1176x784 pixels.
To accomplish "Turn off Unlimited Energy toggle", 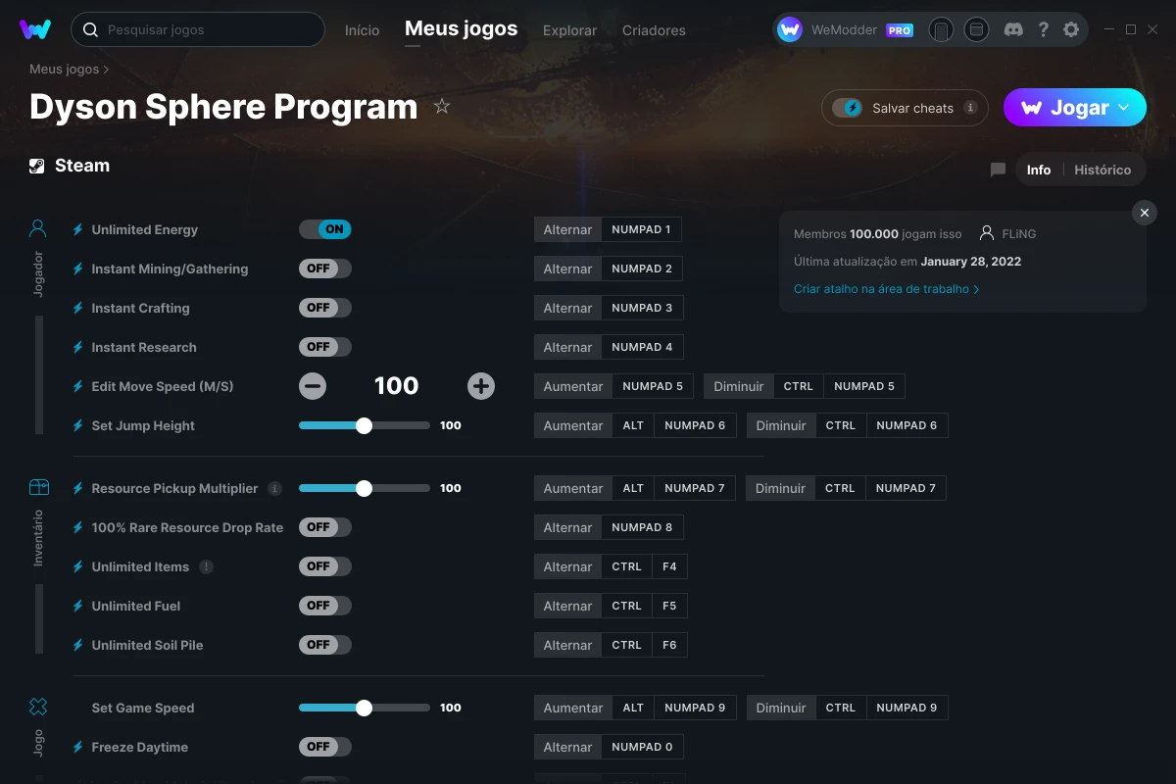I will (x=325, y=229).
